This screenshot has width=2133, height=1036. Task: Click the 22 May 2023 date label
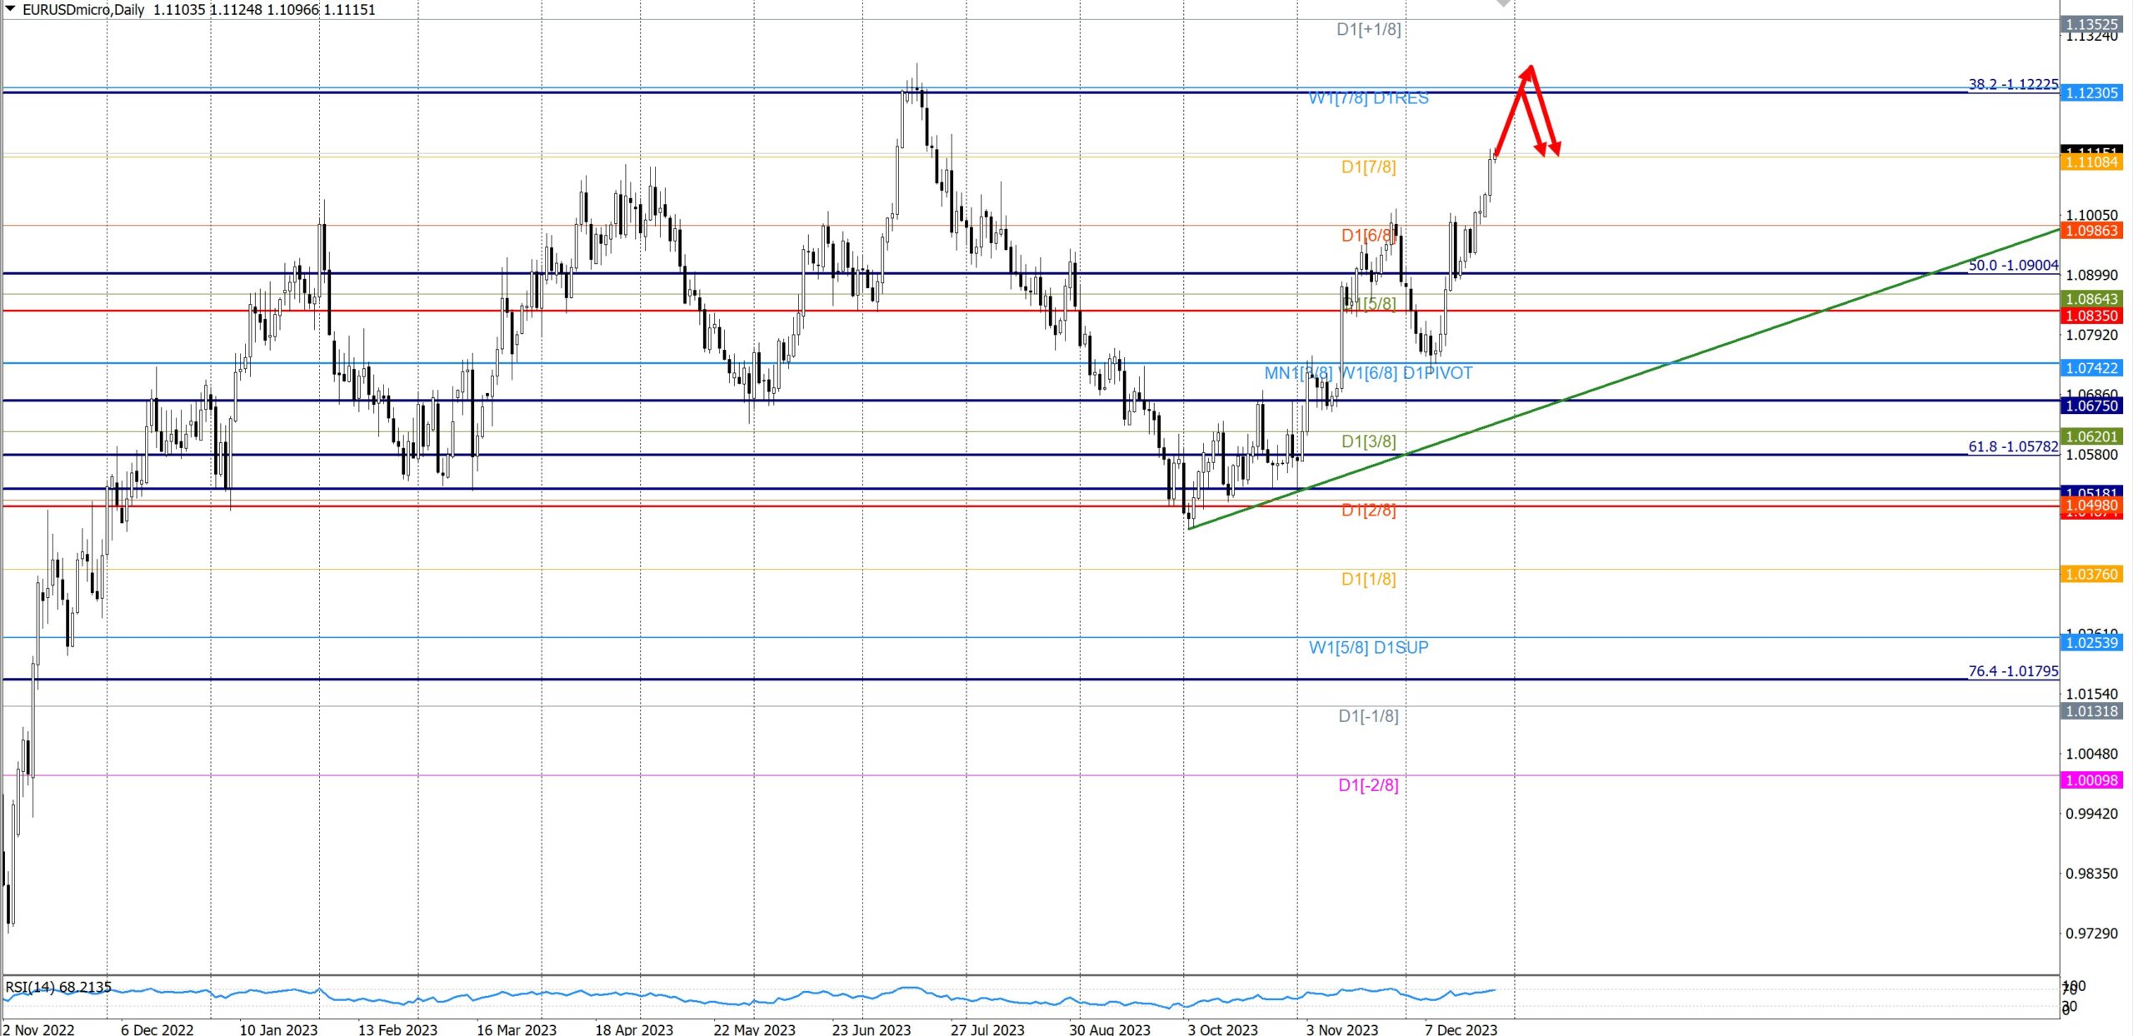point(754,1029)
